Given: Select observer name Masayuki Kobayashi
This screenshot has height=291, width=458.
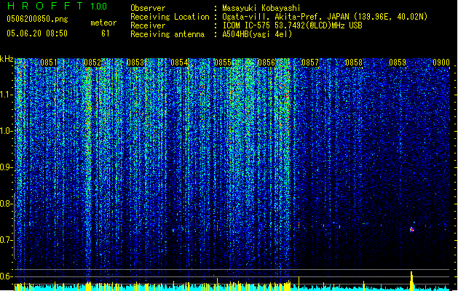Looking at the screenshot, I should (x=261, y=8).
